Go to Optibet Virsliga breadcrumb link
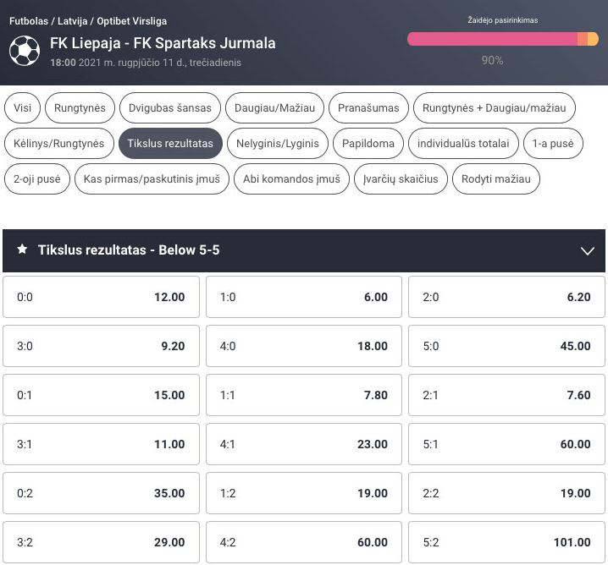Screen dimensions: 608x565 pos(132,21)
